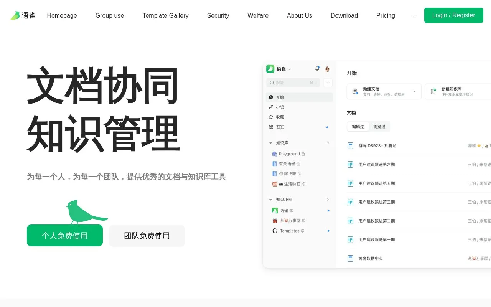491x307 pixels.
Task: Open the 用户建议跟进第一期 document title
Action: pyautogui.click(x=377, y=240)
